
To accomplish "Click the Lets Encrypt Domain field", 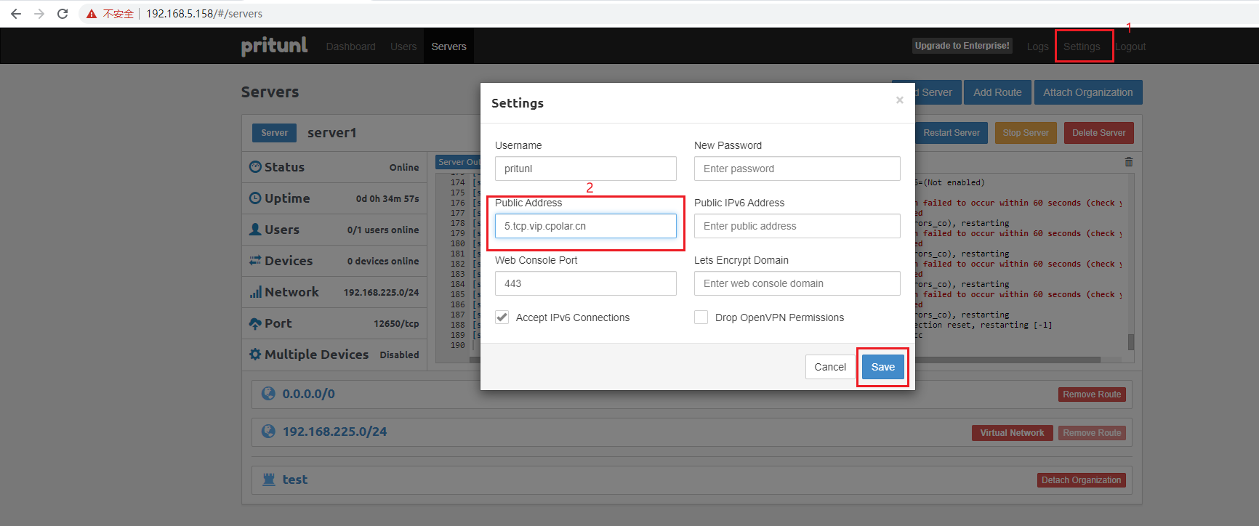I will click(x=797, y=283).
